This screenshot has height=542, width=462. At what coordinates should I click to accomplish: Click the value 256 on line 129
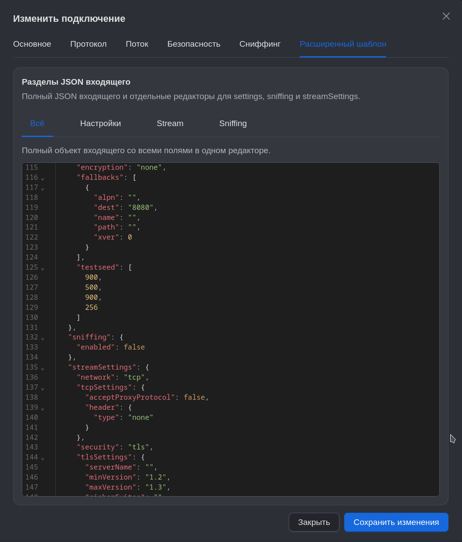[92, 307]
